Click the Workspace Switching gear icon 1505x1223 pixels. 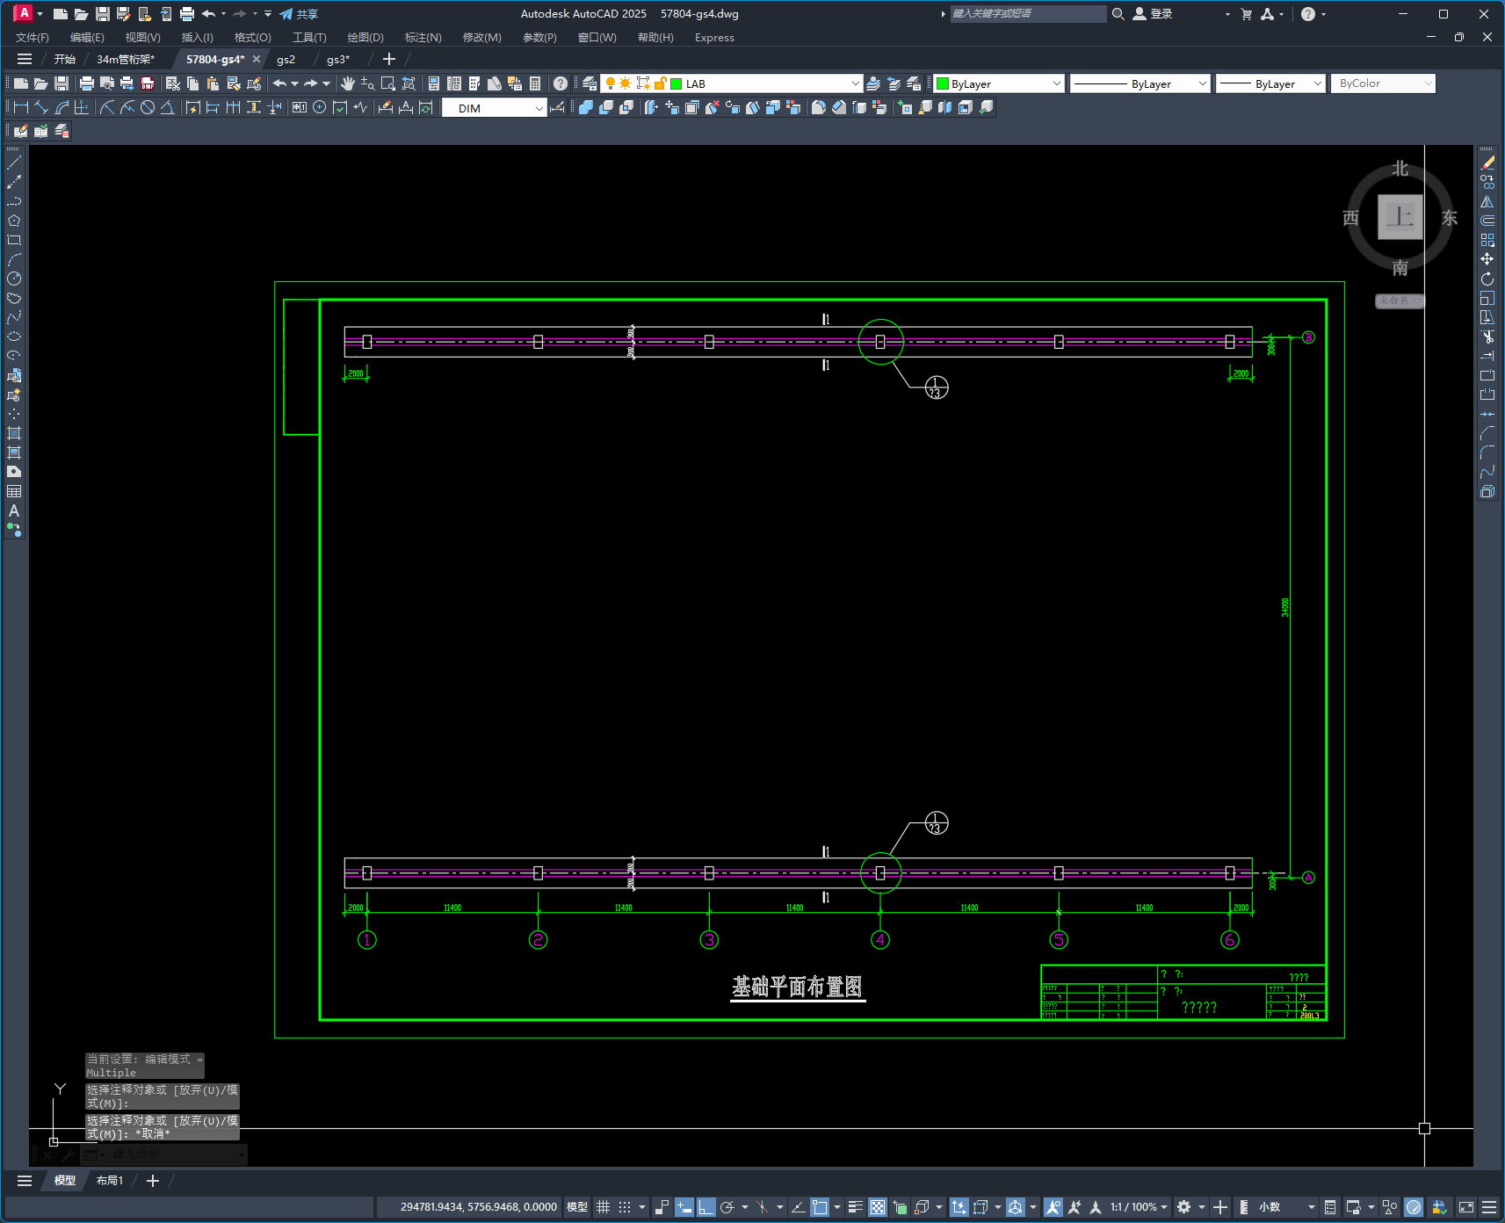[x=1184, y=1207]
